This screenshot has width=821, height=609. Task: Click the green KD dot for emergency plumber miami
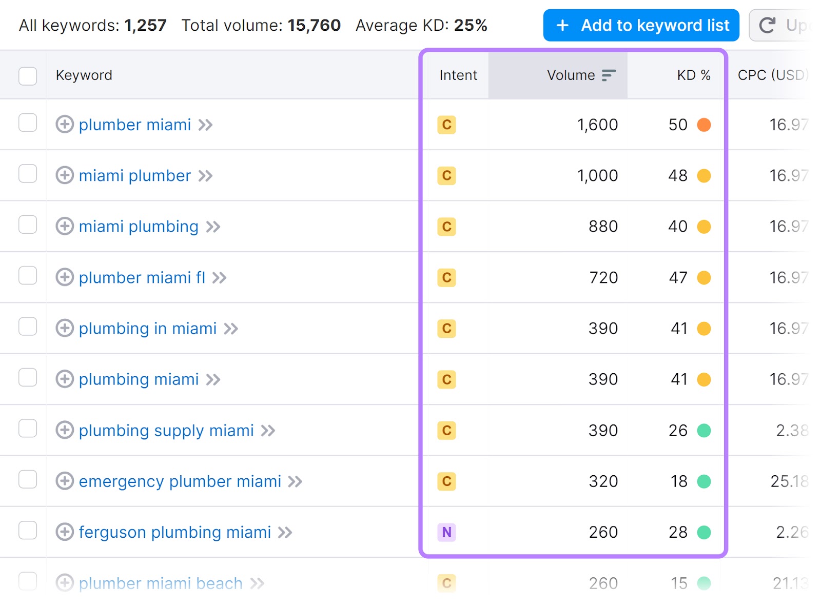coord(705,481)
